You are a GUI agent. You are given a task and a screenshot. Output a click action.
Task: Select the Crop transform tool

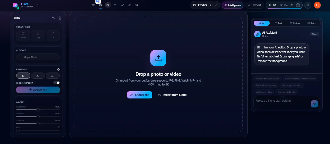pos(38,35)
